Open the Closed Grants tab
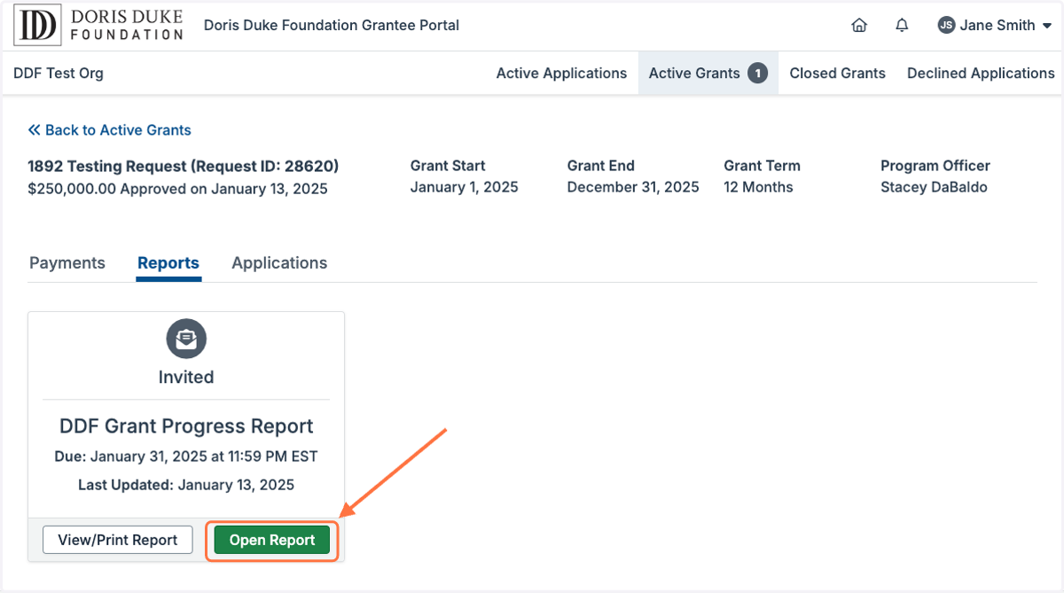This screenshot has height=593, width=1064. pos(837,74)
